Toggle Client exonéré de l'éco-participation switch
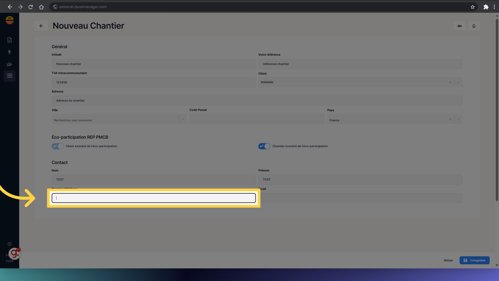Screen dimensions: 499x281 tap(57, 146)
